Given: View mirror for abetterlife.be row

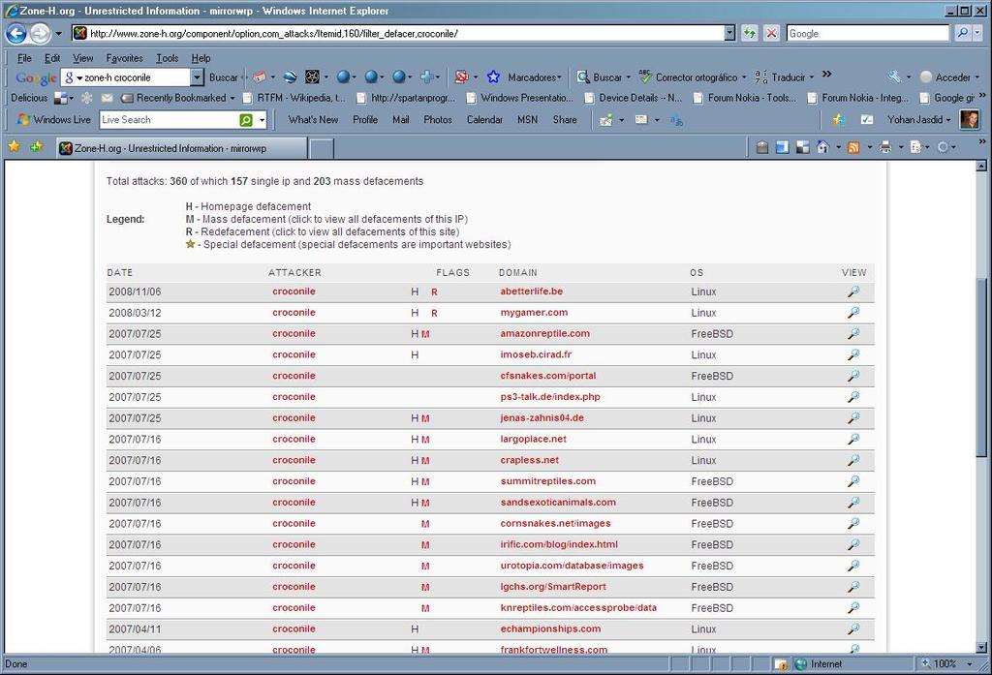Looking at the screenshot, I should point(853,291).
